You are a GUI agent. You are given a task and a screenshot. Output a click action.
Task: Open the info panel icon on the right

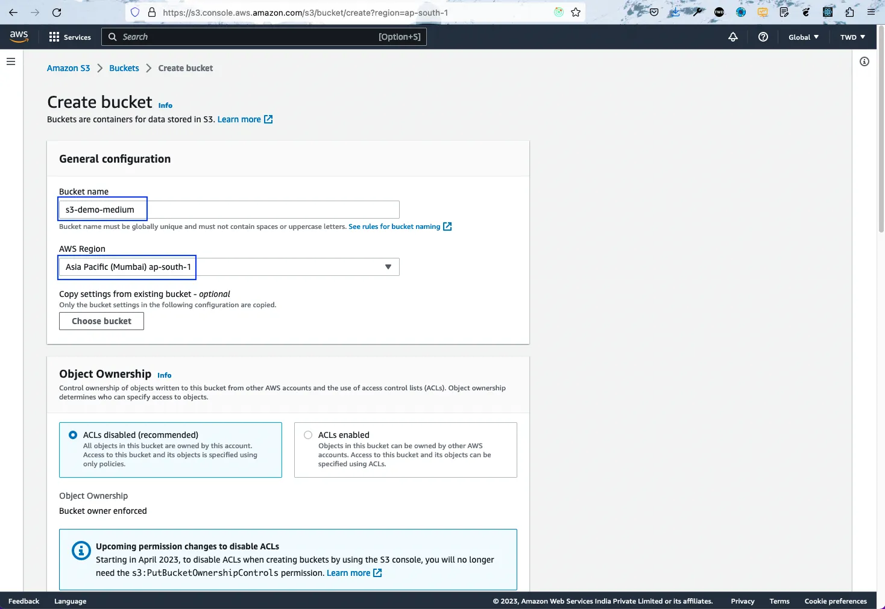(865, 61)
